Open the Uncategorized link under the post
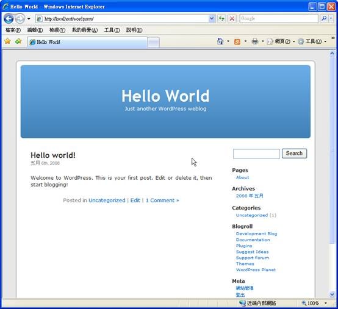The image size is (338, 309). point(107,201)
